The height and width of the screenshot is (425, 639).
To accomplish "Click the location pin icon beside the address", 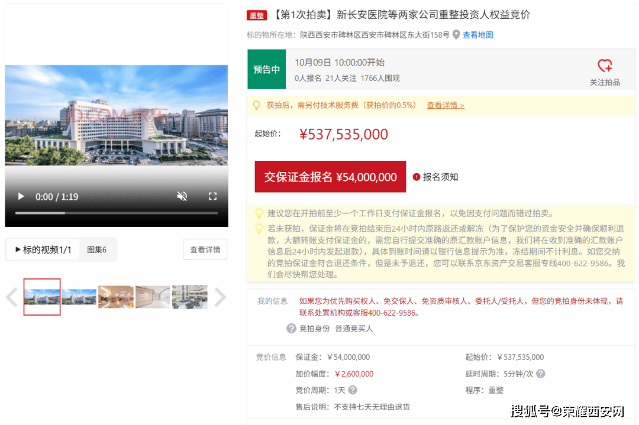I will (456, 34).
